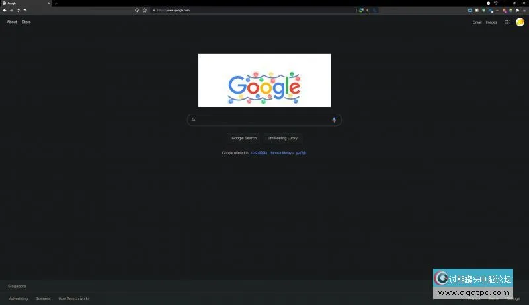Click the green globe extension icon in the toolbar
Viewport: 529px width, 305px height.
click(x=510, y=10)
